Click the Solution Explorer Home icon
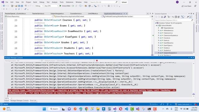The image size is (199, 112). [x=162, y=17]
